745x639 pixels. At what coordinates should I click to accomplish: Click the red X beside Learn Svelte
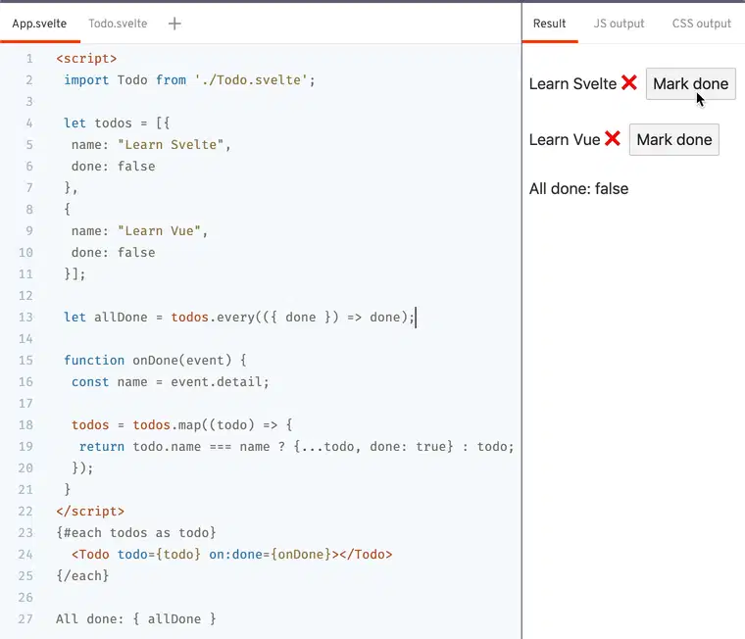point(629,83)
